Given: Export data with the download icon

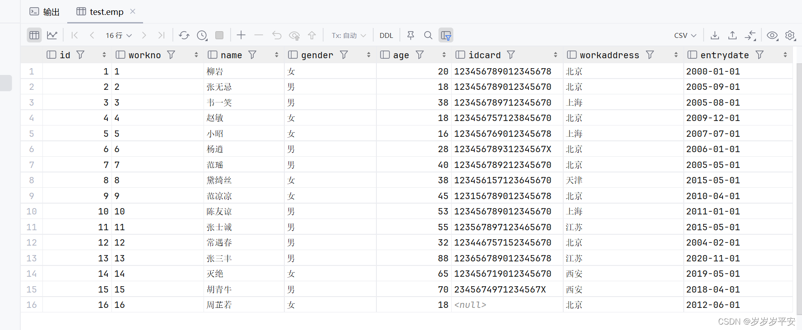Looking at the screenshot, I should point(715,35).
